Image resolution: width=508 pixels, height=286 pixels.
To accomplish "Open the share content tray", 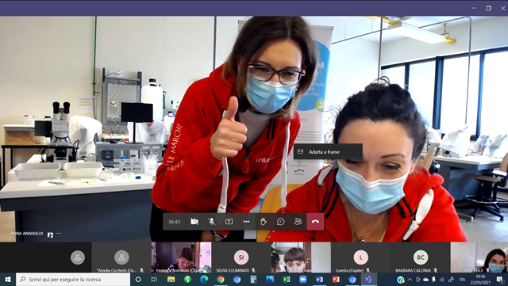I will (x=229, y=222).
